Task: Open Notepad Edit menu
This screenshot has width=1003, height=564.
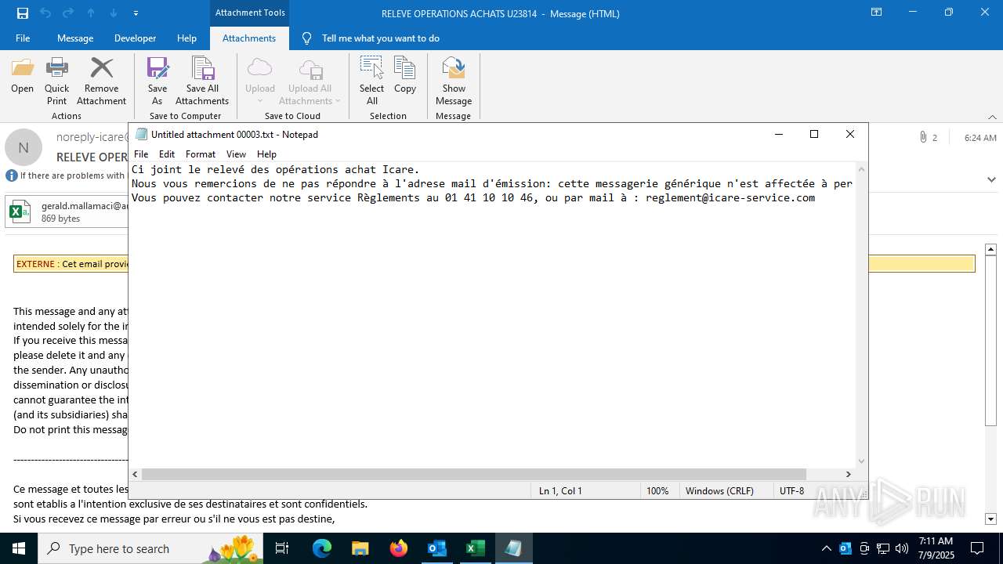Action: point(167,154)
